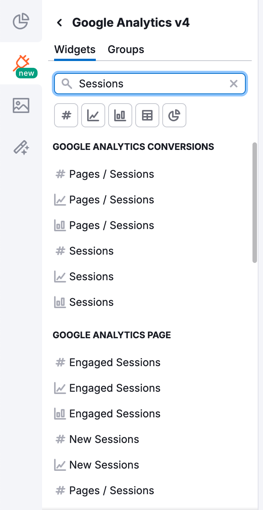Select the line chart widget filter
This screenshot has height=510, width=263.
click(x=93, y=115)
